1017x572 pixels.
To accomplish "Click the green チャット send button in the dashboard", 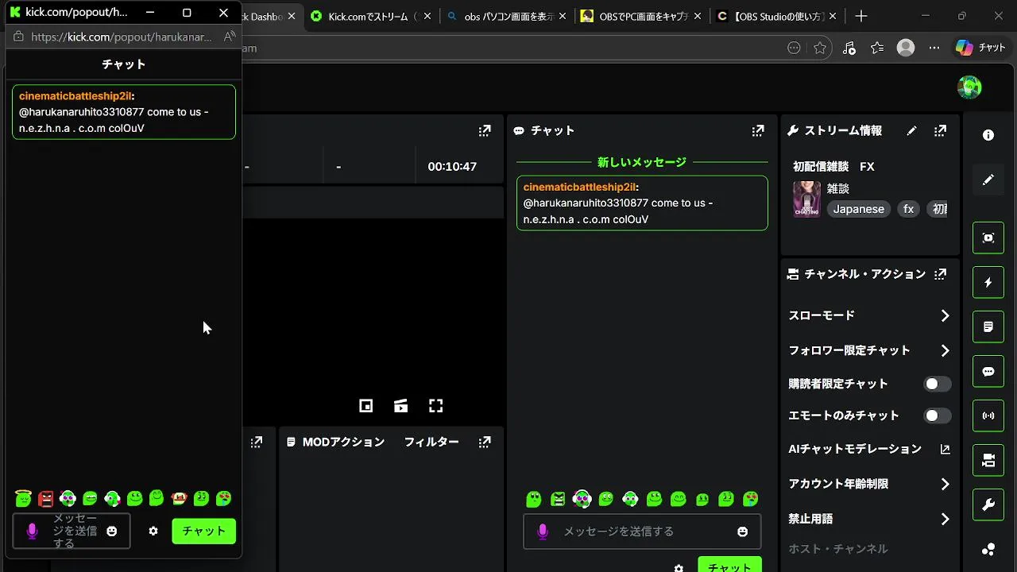I will 729,565.
